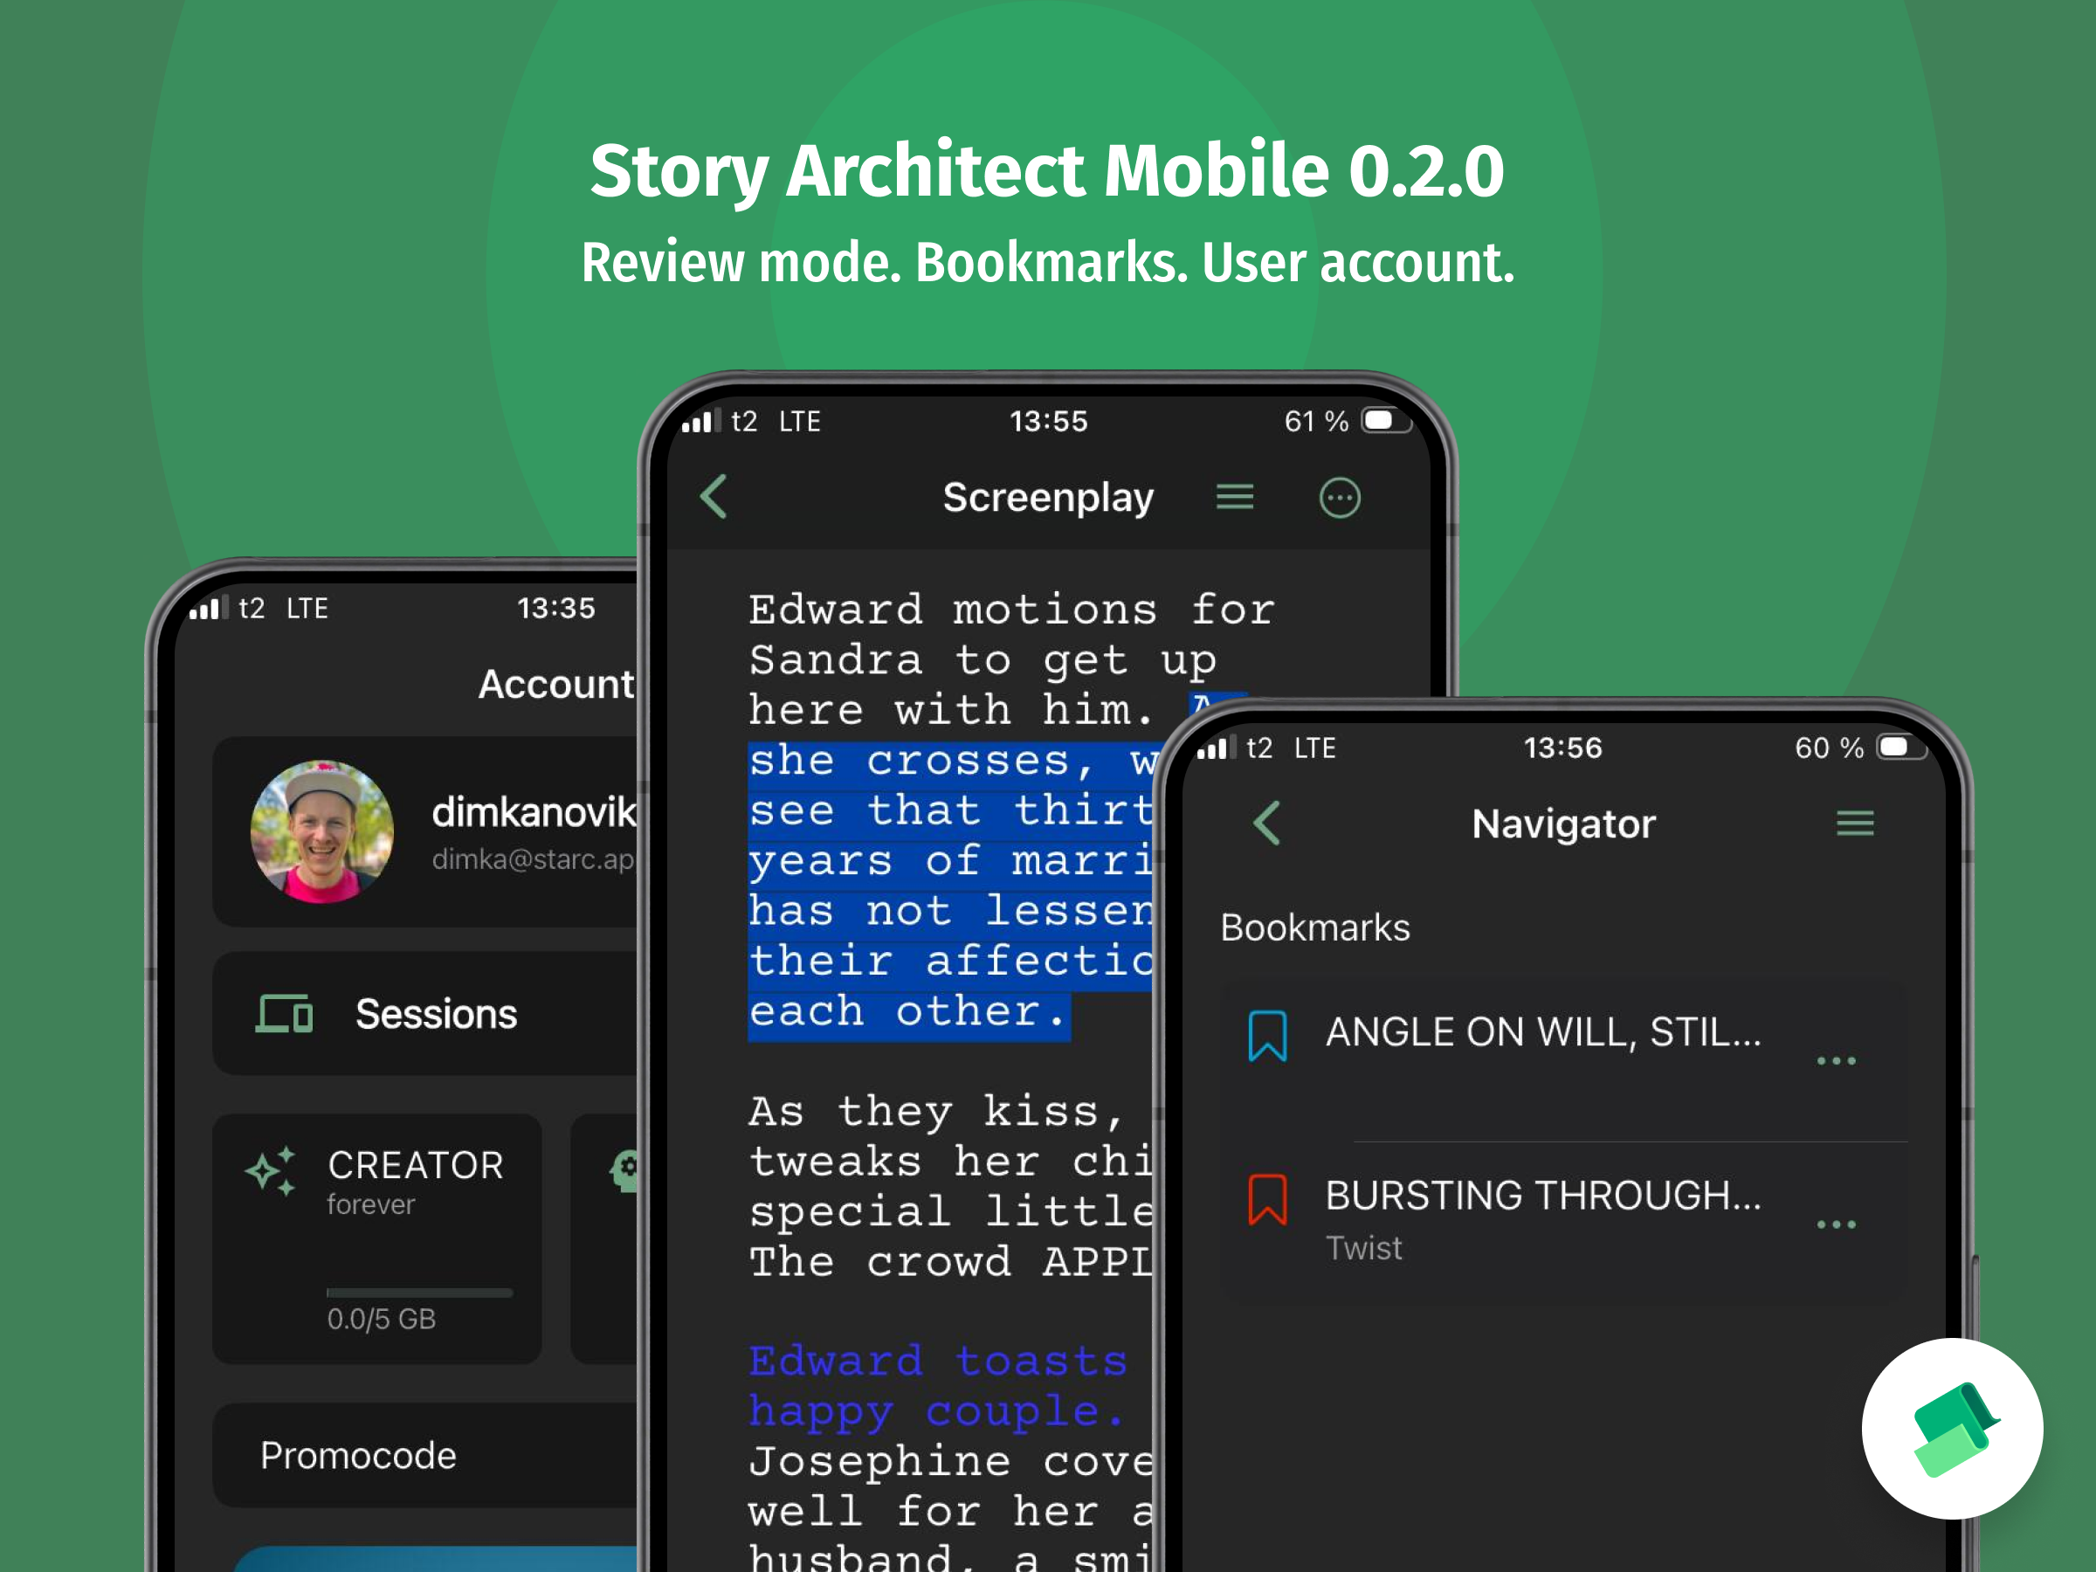The width and height of the screenshot is (2096, 1572).
Task: Select the ANGLE ON WILL, STIL... bookmark
Action: (1564, 1060)
